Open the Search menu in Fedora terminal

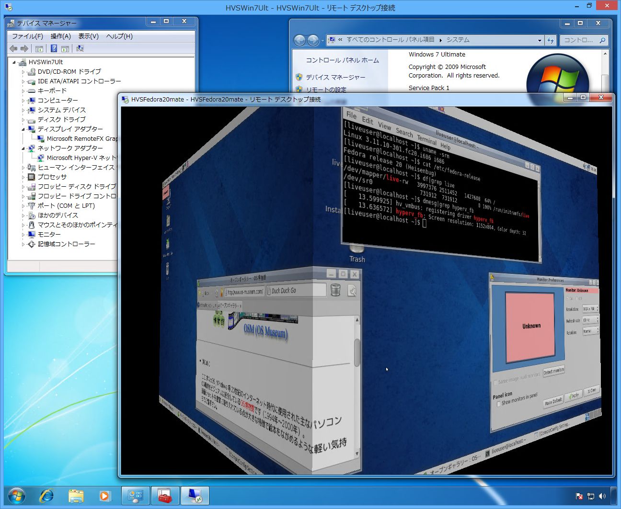[x=404, y=133]
